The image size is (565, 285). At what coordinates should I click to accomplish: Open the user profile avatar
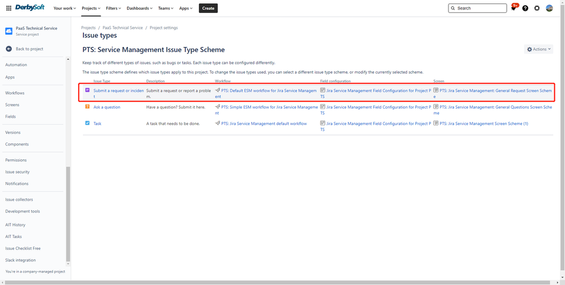(x=549, y=8)
